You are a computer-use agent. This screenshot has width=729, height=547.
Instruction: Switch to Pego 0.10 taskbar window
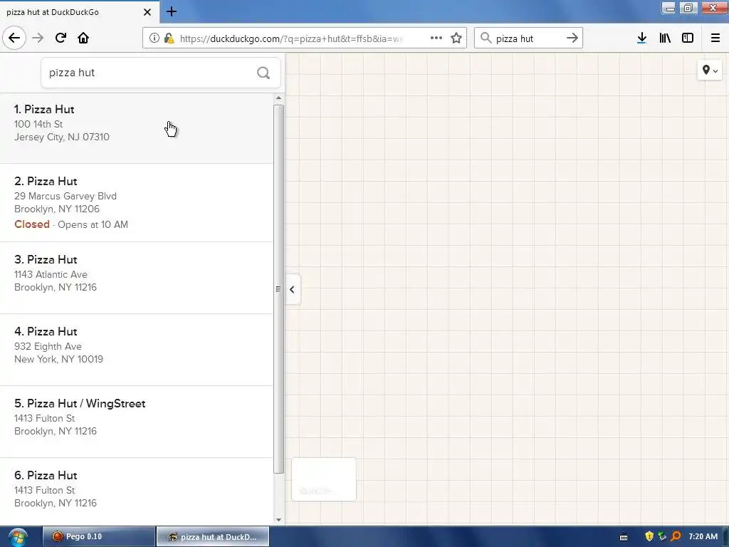[98, 536]
